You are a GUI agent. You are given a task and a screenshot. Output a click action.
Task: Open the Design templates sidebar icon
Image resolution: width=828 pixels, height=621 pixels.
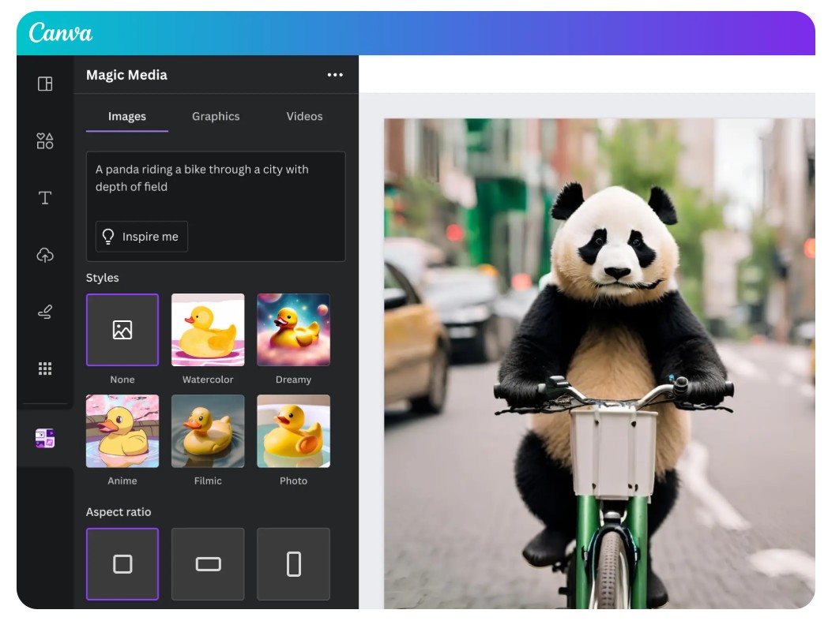[x=45, y=84]
